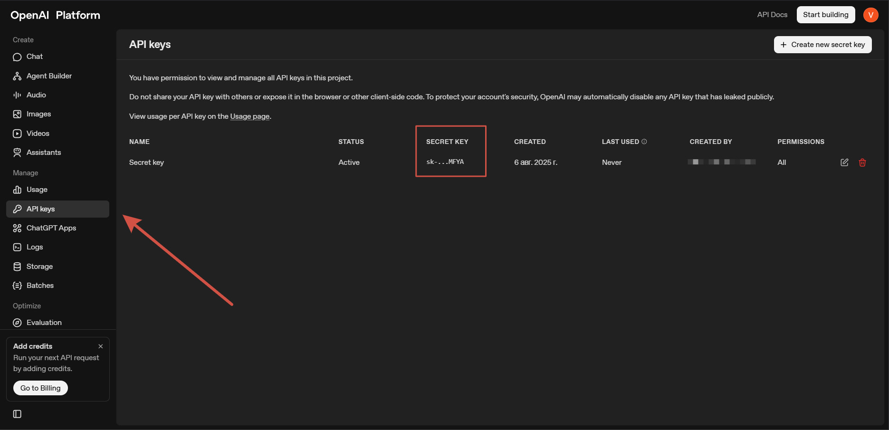Open the user avatar V menu
Image resolution: width=889 pixels, height=430 pixels.
pos(871,15)
